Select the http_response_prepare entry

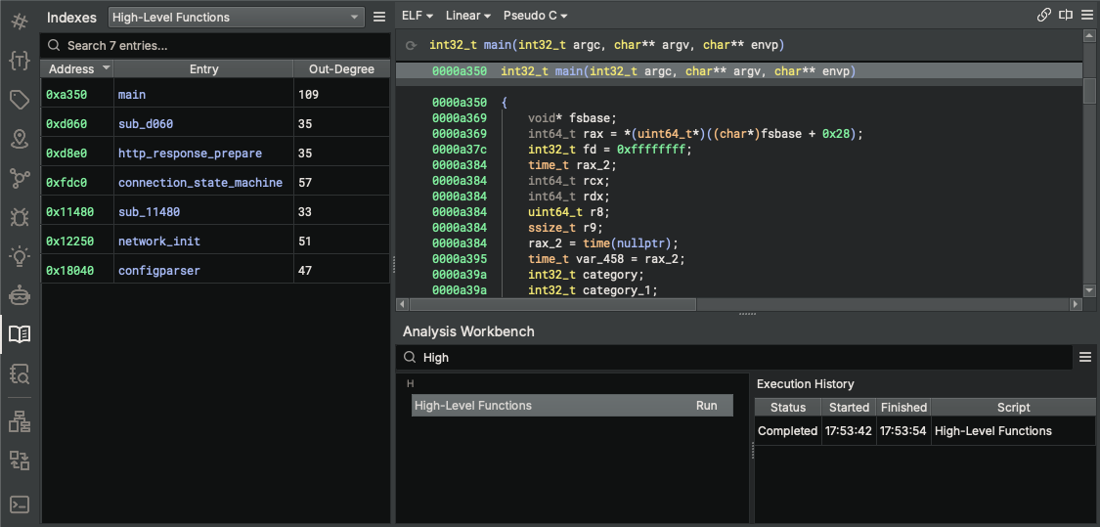point(190,153)
